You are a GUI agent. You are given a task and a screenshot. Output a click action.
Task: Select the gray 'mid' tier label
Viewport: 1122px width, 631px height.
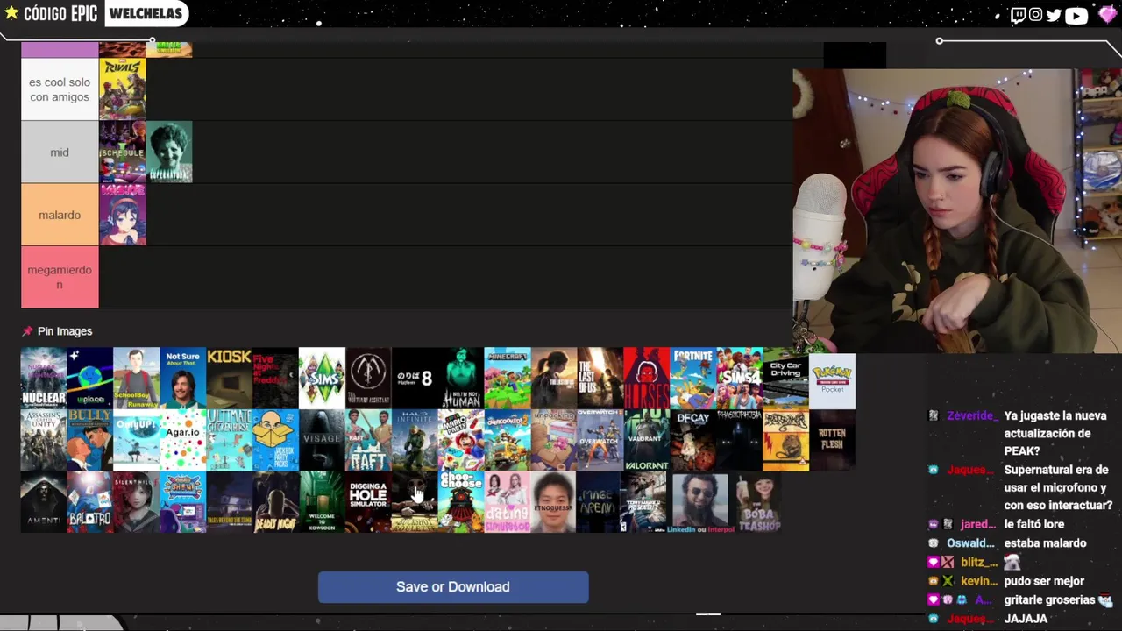click(x=60, y=152)
